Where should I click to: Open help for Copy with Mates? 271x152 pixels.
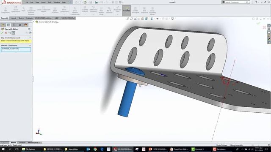coord(29,29)
